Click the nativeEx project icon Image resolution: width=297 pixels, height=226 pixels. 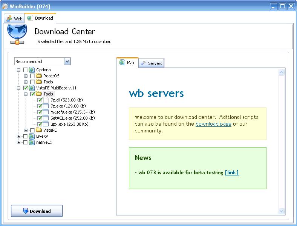click(x=32, y=142)
